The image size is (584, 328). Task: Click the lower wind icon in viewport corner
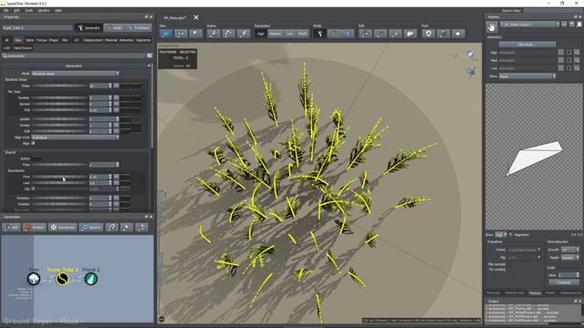(x=471, y=71)
